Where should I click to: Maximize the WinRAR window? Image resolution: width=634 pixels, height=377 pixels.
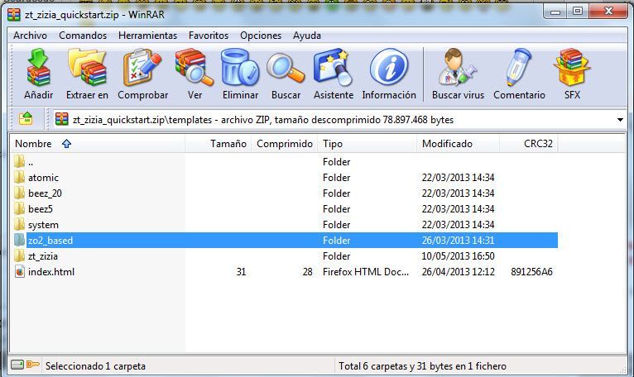[x=578, y=12]
